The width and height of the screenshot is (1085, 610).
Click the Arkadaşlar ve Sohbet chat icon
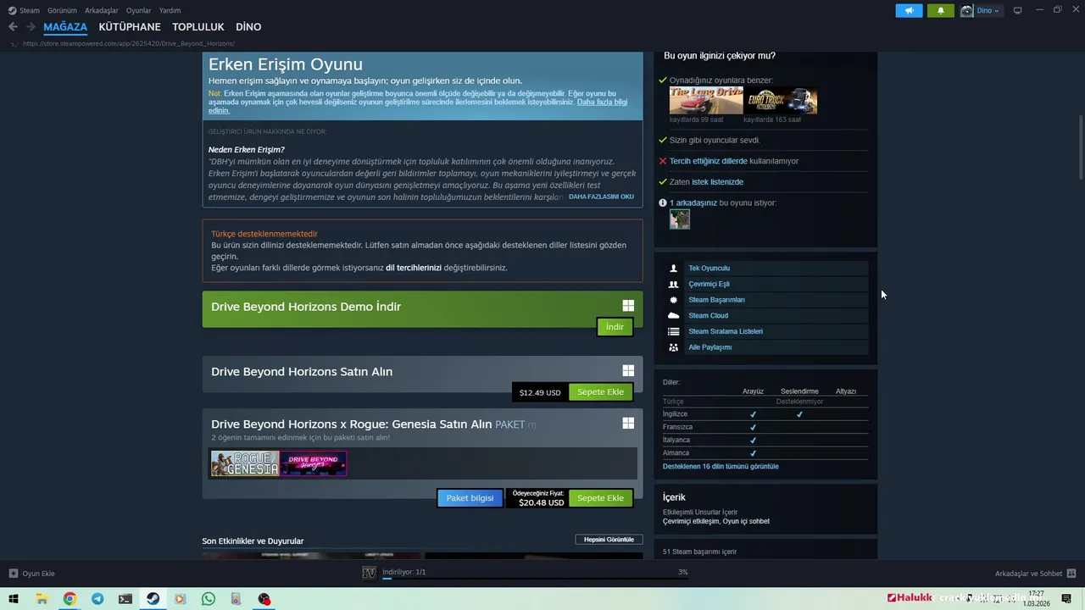pyautogui.click(x=1071, y=574)
